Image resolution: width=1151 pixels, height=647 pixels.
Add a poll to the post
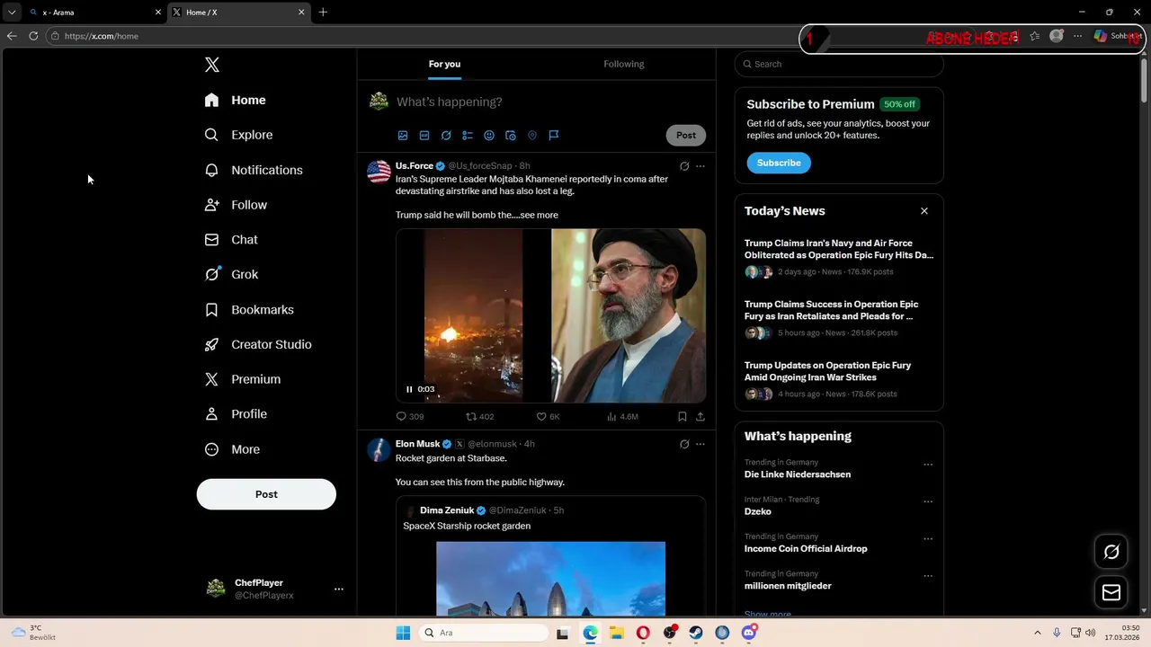(468, 136)
